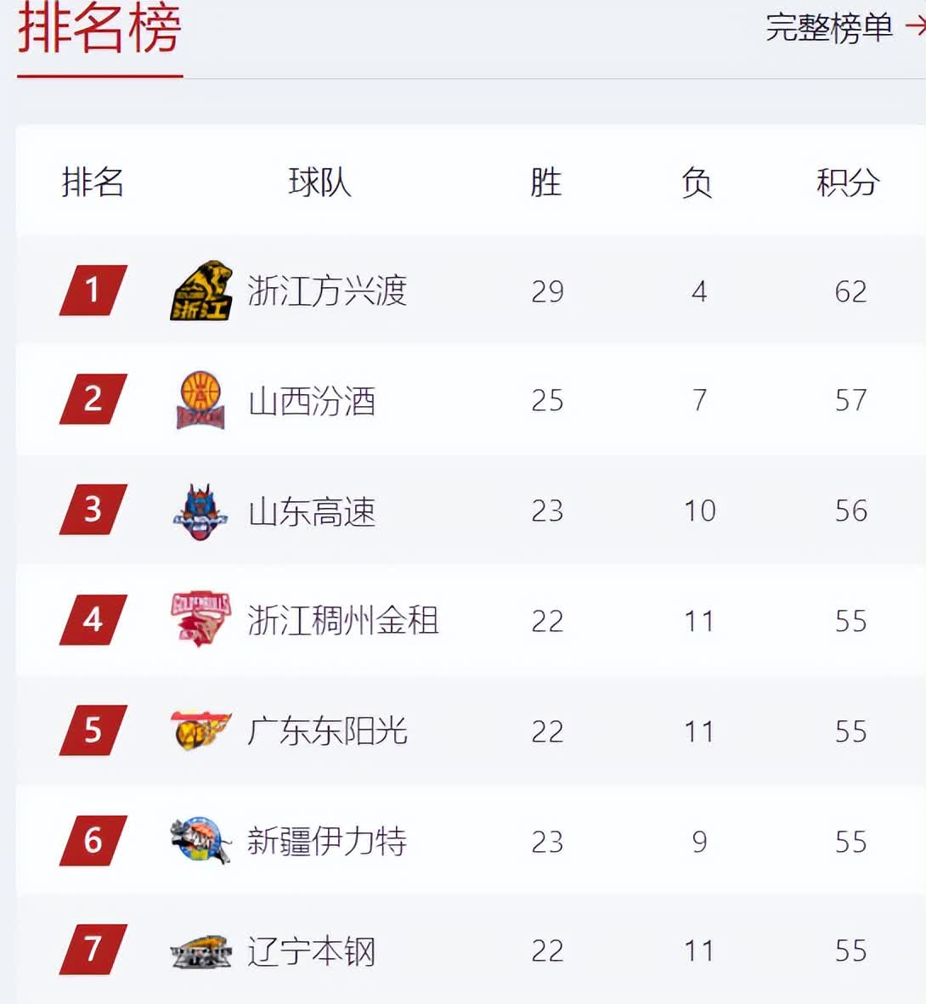Viewport: 926px width, 1004px height.
Task: Sort standings by the 胜 column
Action: click(x=546, y=182)
